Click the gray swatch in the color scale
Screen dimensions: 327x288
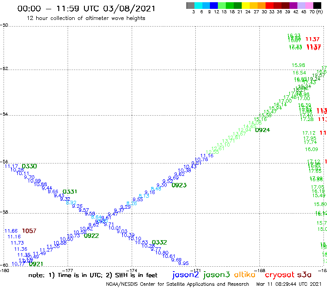tap(190, 5)
